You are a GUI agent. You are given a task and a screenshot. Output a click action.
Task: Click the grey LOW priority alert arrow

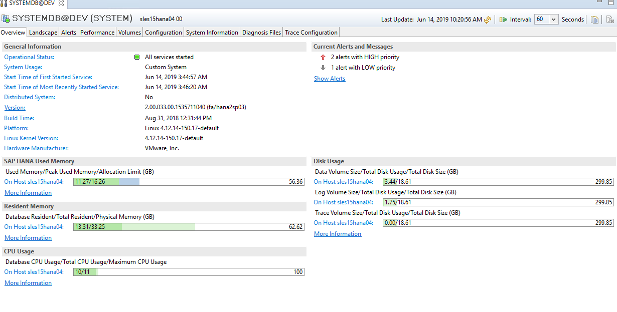323,68
